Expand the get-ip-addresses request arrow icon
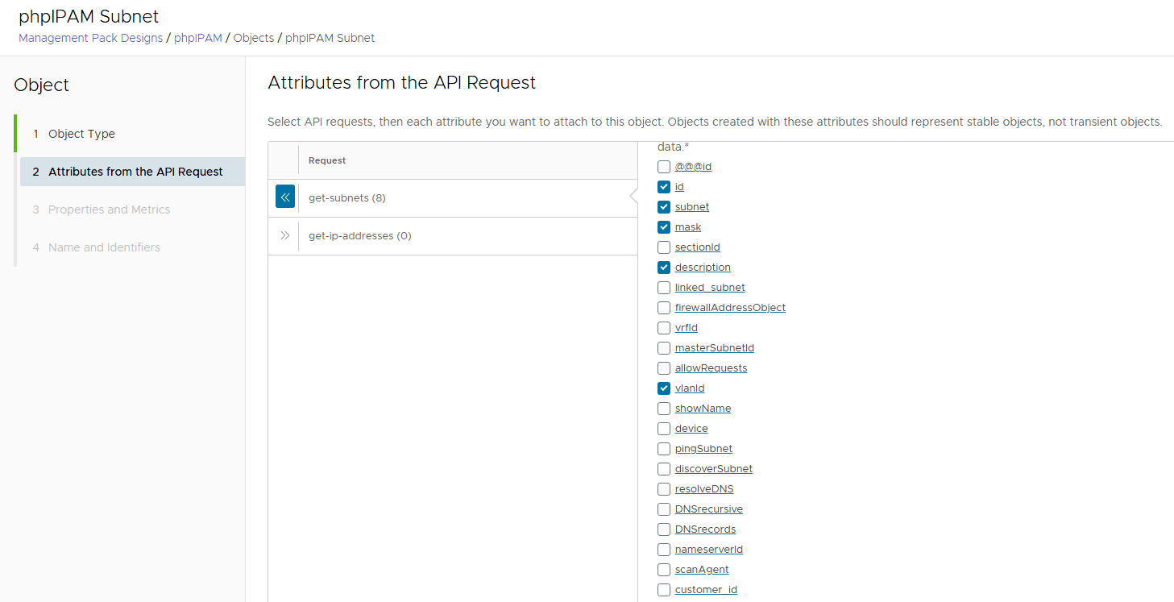Image resolution: width=1174 pixels, height=602 pixels. 284,236
